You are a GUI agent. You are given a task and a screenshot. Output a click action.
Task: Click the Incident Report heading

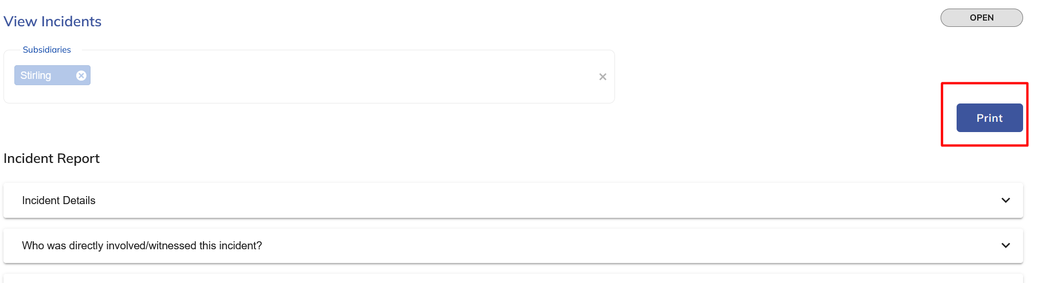(52, 158)
